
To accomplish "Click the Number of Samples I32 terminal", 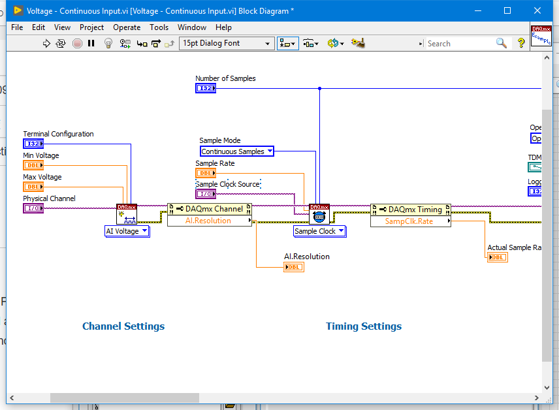I will 205,88.
